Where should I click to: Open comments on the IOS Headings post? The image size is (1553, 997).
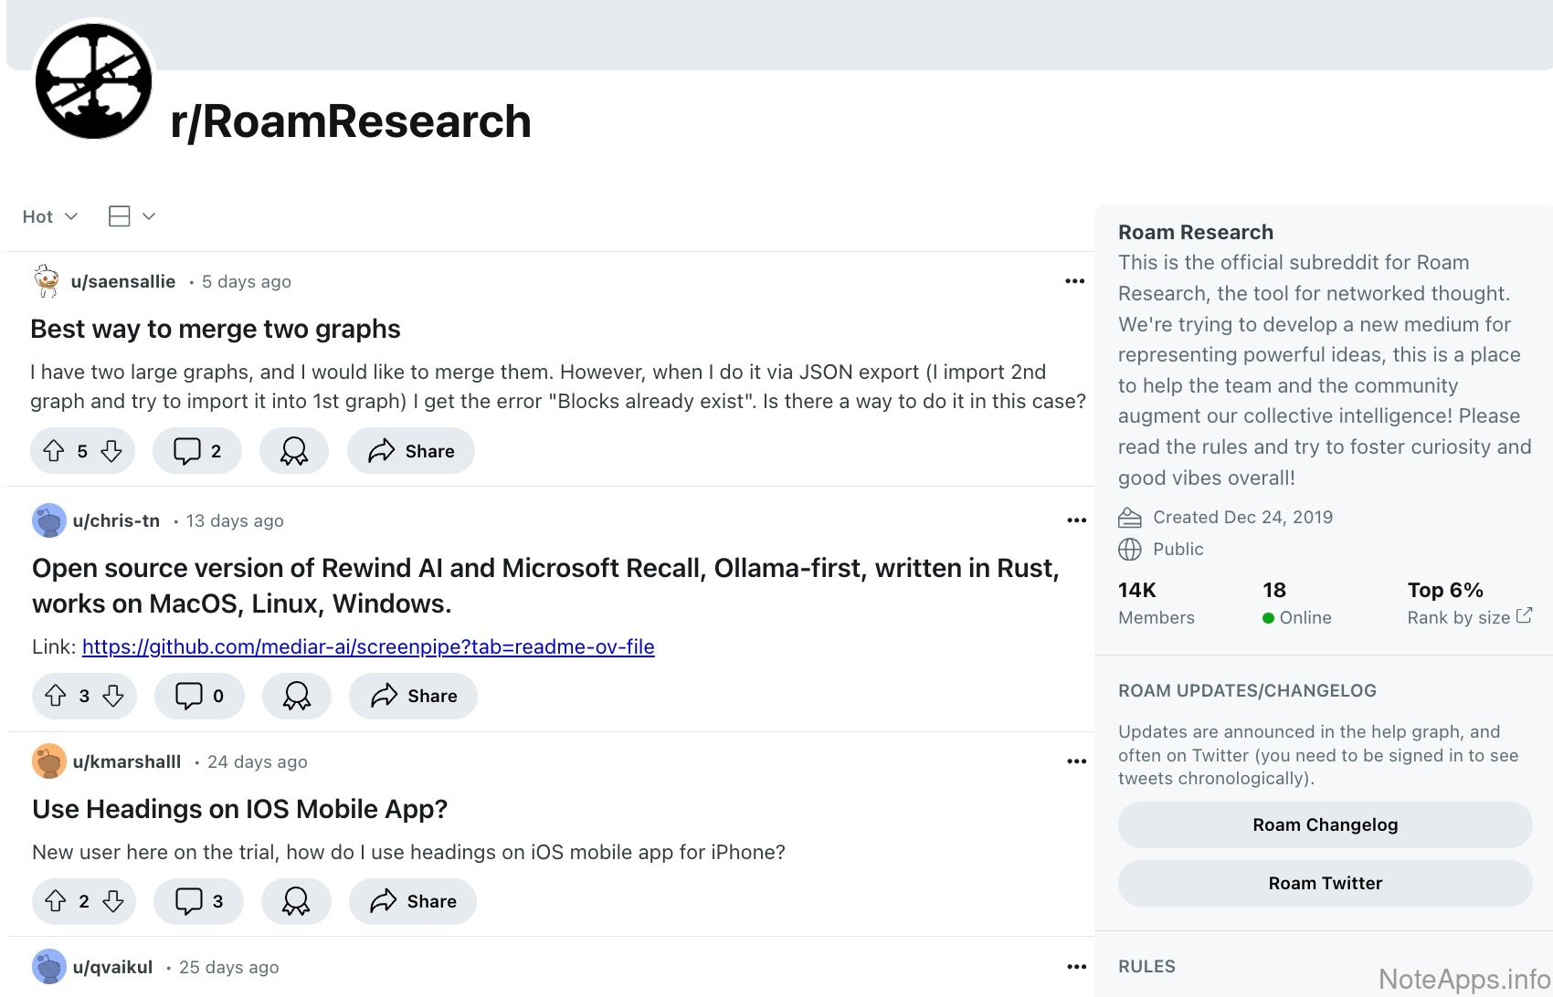coord(198,901)
